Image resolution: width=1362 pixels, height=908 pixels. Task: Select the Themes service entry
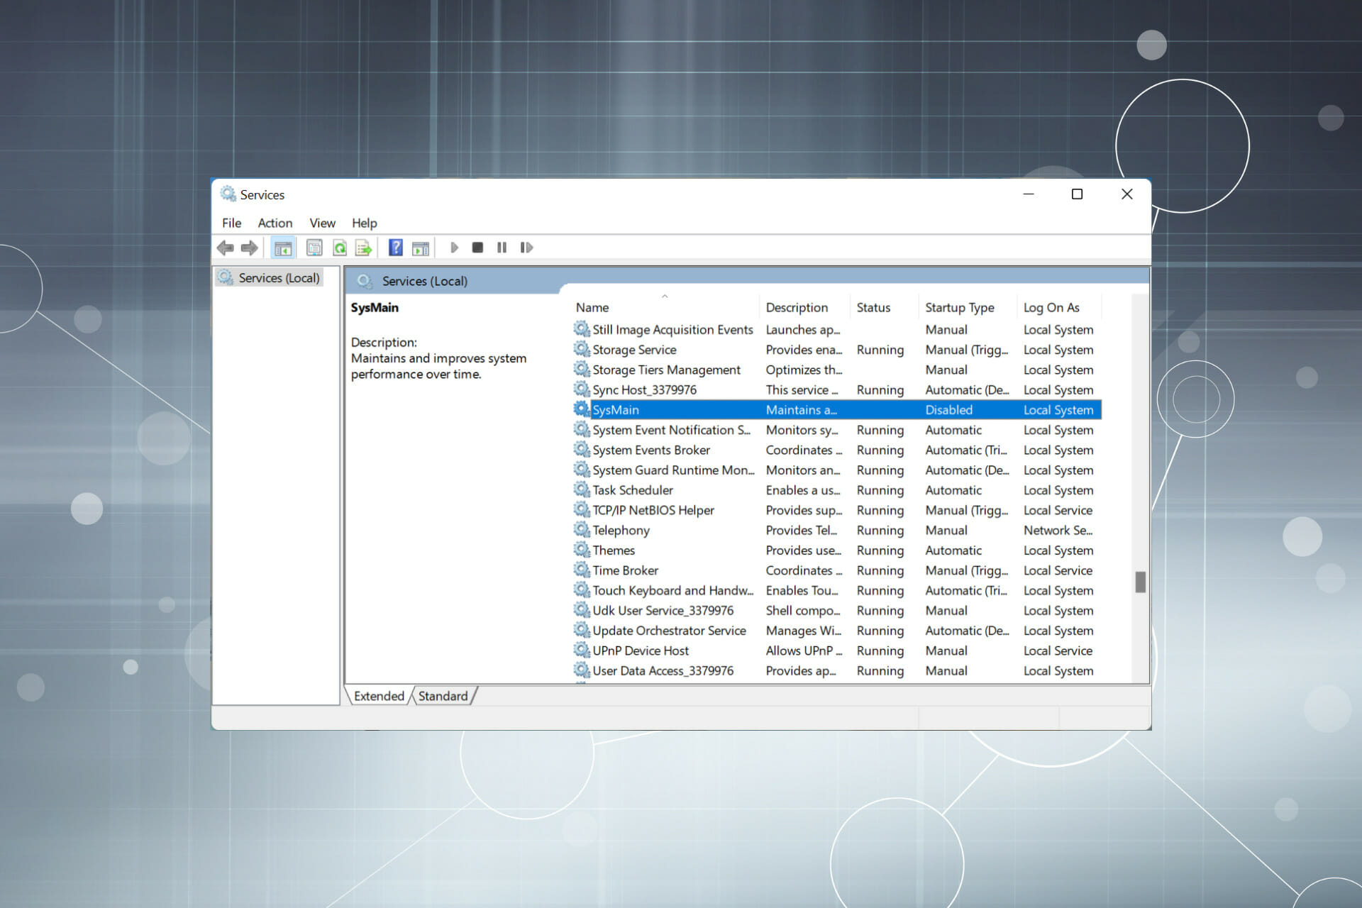coord(612,550)
